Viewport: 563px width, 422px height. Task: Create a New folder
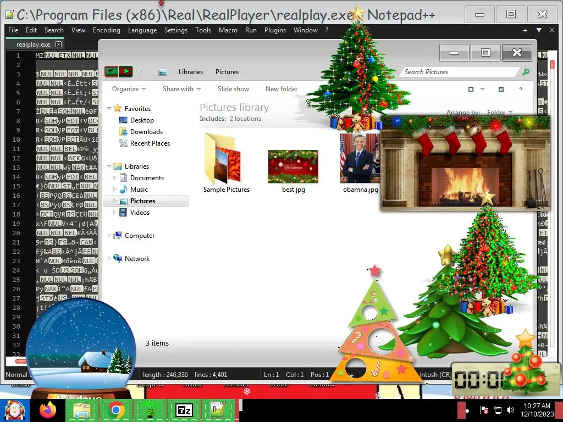pos(281,89)
